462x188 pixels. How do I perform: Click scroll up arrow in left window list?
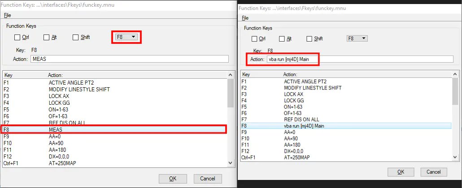tap(231, 75)
